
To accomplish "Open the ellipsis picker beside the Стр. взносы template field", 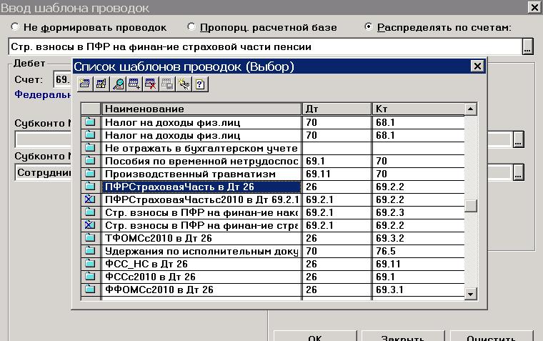I will [527, 46].
